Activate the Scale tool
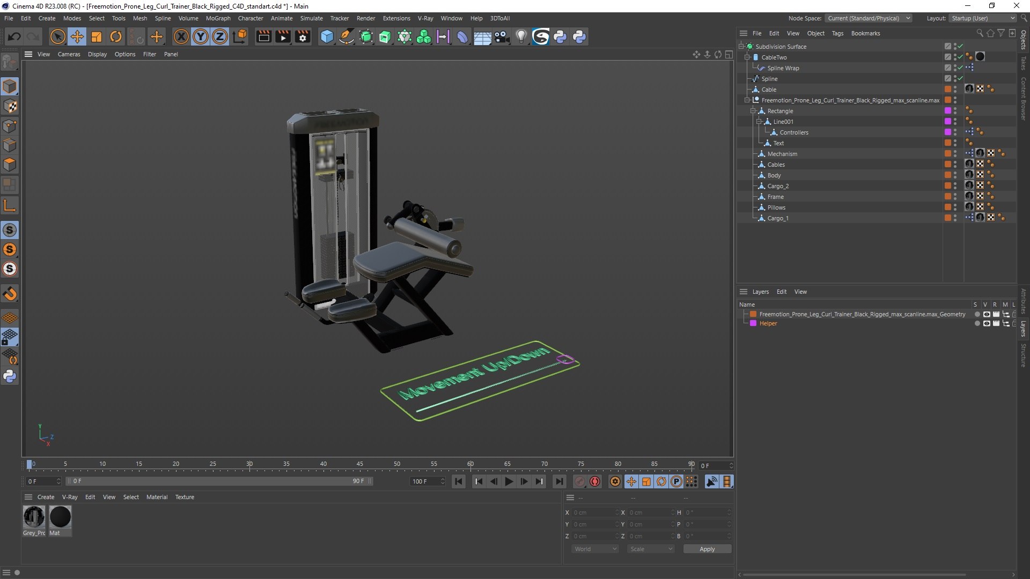 [x=97, y=36]
